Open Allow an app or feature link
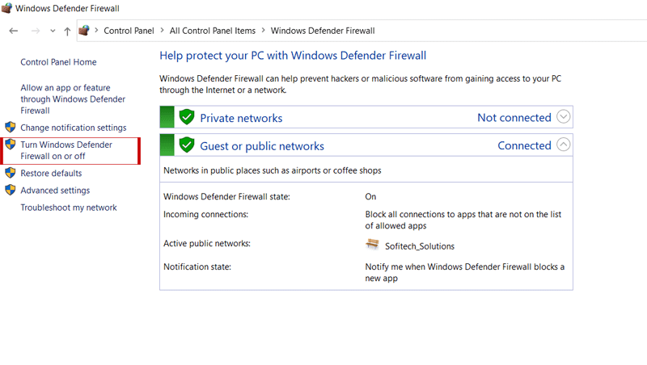 pyautogui.click(x=73, y=99)
